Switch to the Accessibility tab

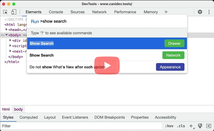[165, 117]
